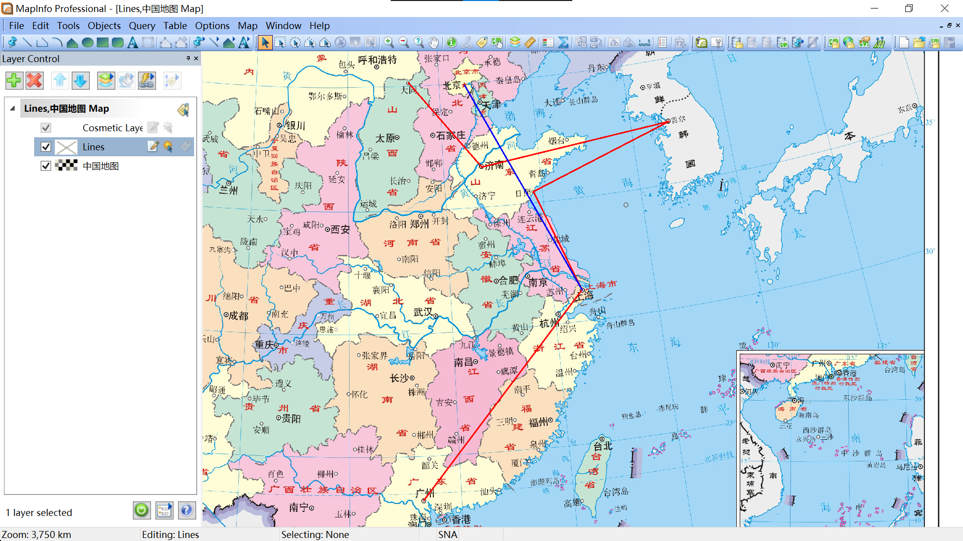Click green plus Add Layers button
Image resolution: width=963 pixels, height=541 pixels.
[14, 80]
